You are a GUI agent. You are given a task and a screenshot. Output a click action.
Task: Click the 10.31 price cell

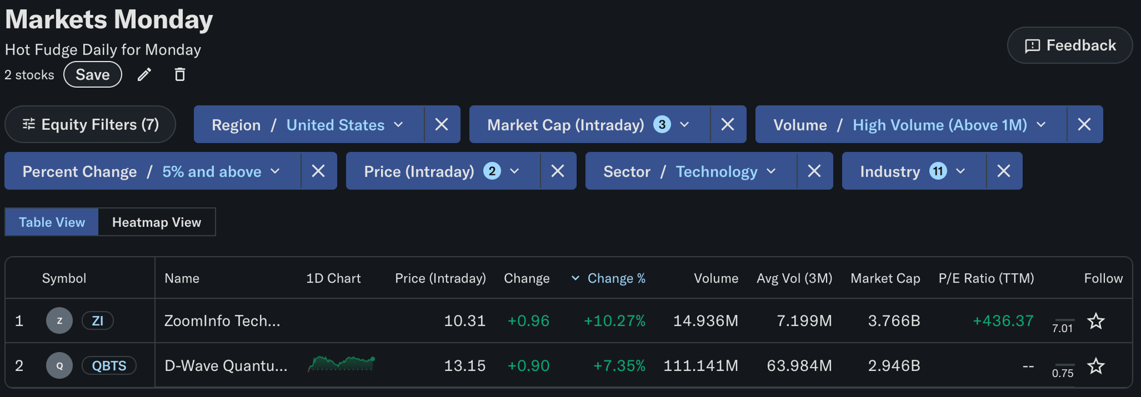click(x=465, y=321)
